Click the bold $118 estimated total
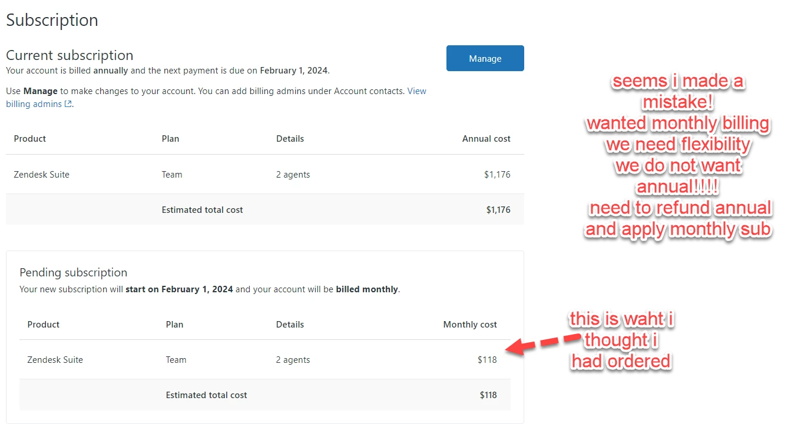 488,395
